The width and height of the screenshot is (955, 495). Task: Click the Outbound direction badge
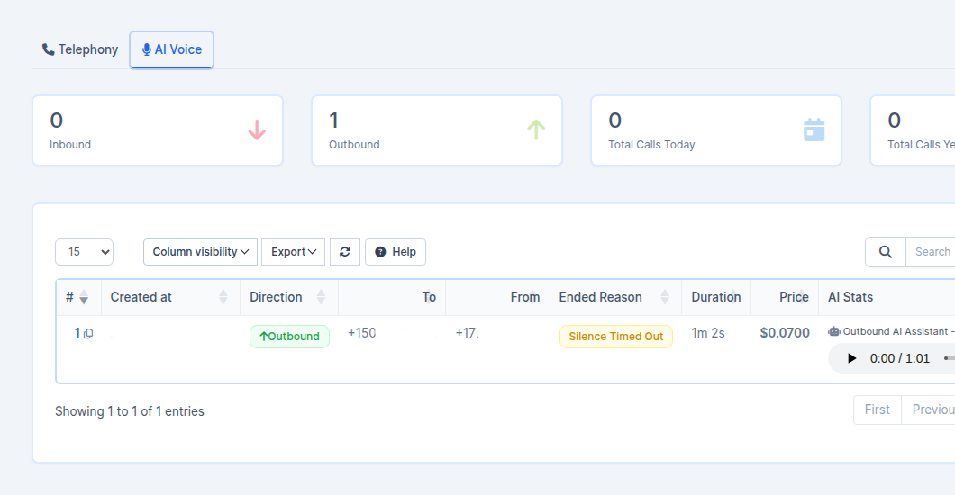click(x=289, y=337)
